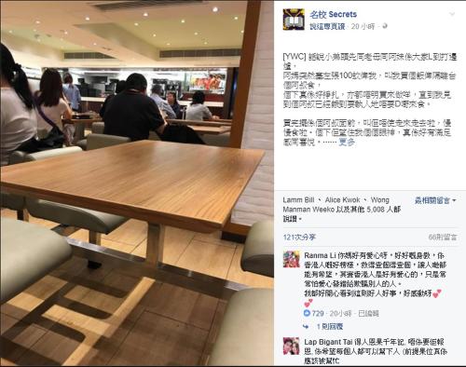This screenshot has width=466, height=367.
Task: Expand the post text with 更多
Action: pos(347,143)
